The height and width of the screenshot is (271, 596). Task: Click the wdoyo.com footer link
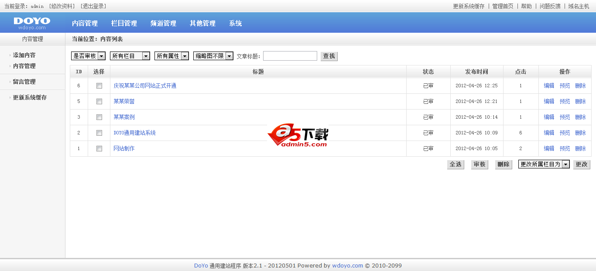[x=348, y=266]
